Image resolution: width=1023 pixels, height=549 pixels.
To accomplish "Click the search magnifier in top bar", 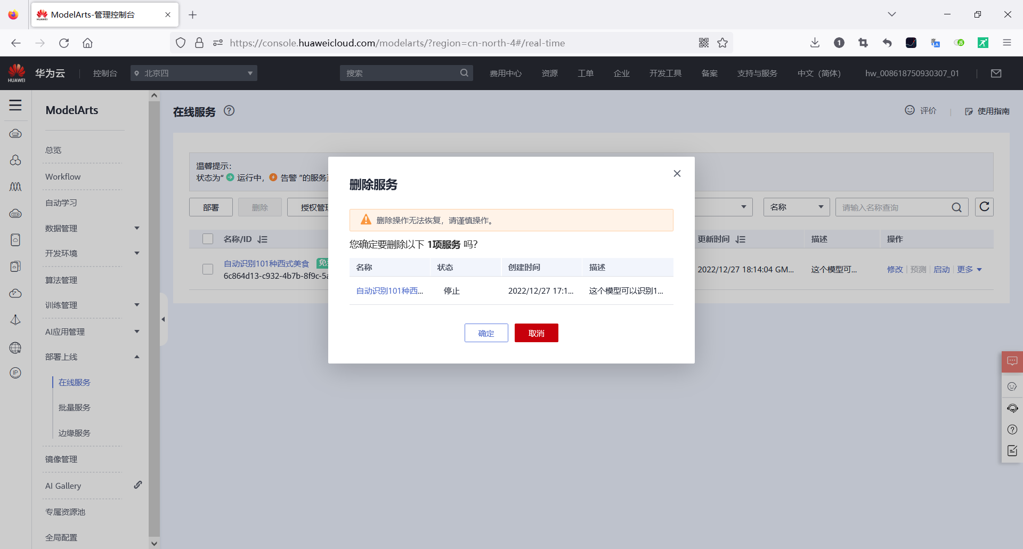I will [465, 73].
